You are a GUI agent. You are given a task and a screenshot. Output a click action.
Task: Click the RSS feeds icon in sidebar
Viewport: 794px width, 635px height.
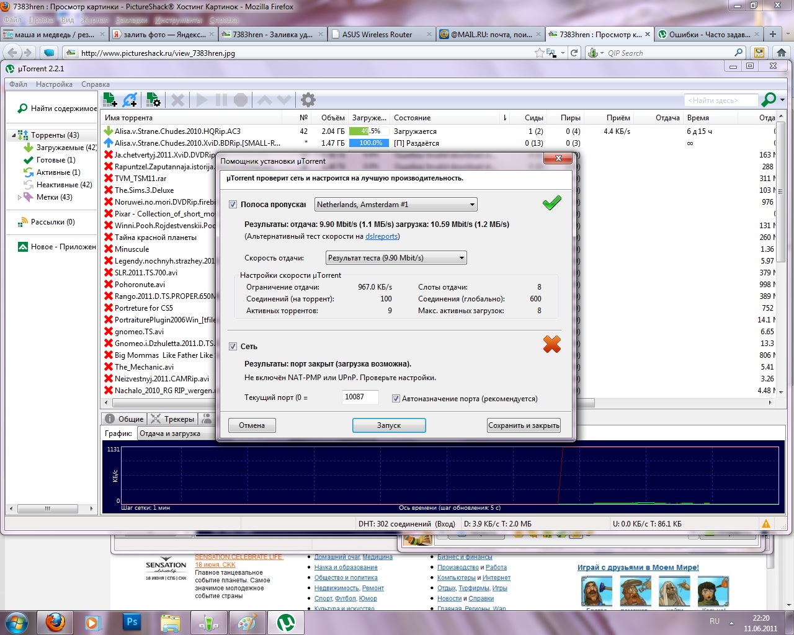pyautogui.click(x=24, y=221)
